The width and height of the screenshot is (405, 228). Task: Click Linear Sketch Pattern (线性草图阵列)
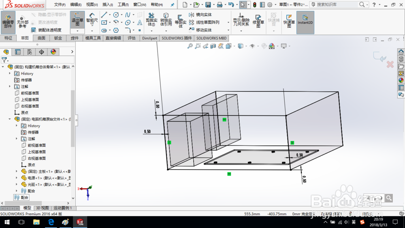point(204,22)
